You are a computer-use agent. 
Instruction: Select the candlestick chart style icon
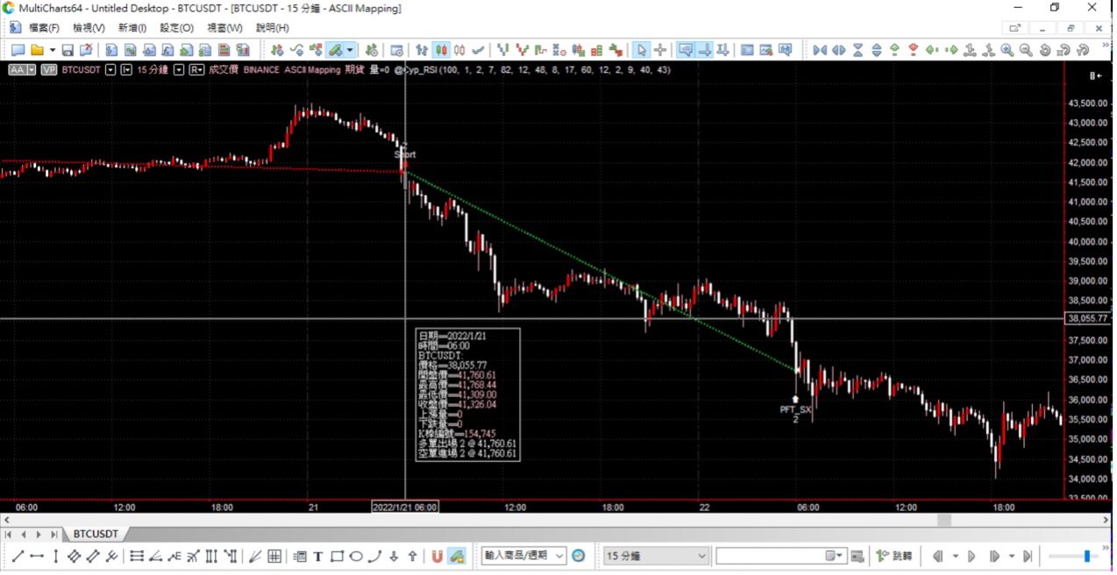(x=441, y=50)
